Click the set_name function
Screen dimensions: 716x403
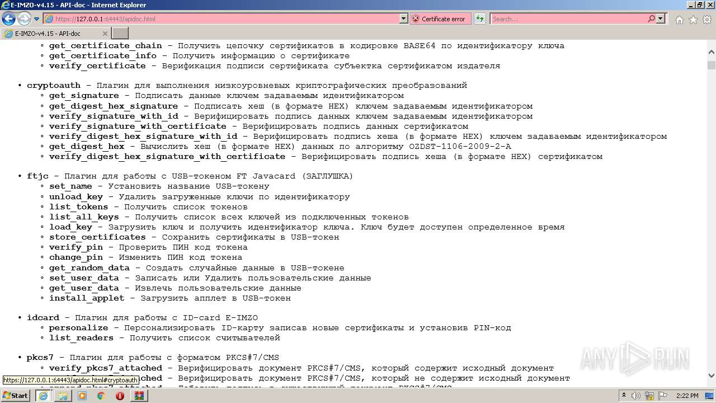point(70,186)
